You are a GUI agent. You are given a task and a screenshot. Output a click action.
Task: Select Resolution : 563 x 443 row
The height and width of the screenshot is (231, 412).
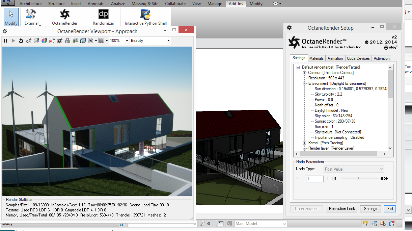(326, 78)
